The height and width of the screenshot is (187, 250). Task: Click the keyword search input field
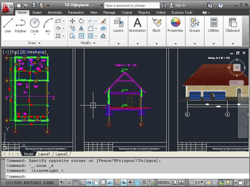[132, 5]
